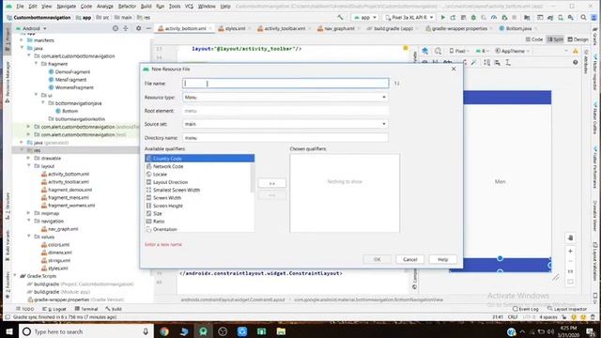Click the sort order icon beside File name
This screenshot has height=338, width=601.
(x=396, y=84)
